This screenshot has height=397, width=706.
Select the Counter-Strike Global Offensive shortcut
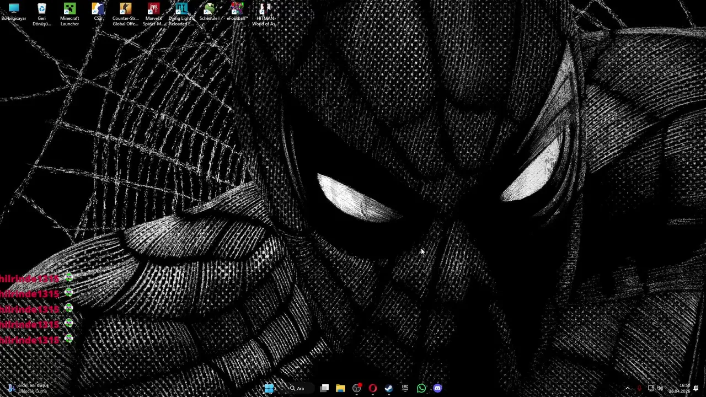(125, 14)
